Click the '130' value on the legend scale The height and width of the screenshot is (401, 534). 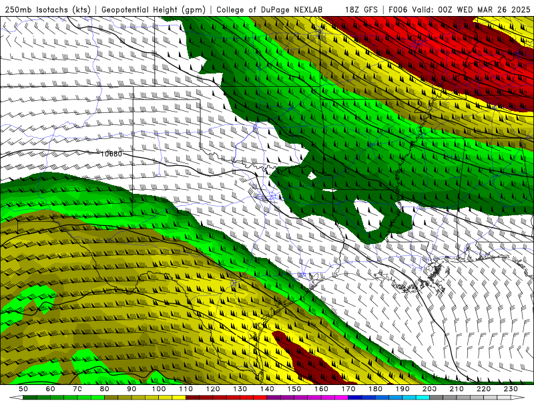pyautogui.click(x=240, y=389)
